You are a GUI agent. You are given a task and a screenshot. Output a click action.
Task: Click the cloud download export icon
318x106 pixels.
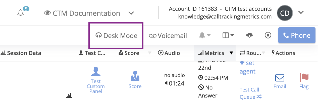(249, 35)
